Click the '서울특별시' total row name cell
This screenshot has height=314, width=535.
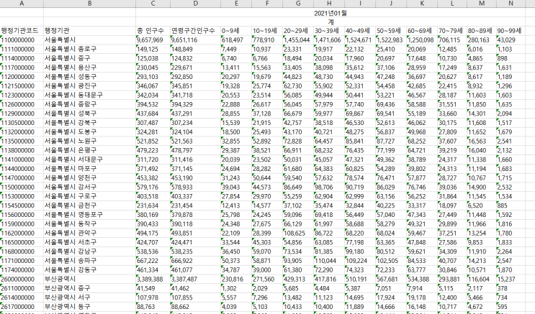89,40
